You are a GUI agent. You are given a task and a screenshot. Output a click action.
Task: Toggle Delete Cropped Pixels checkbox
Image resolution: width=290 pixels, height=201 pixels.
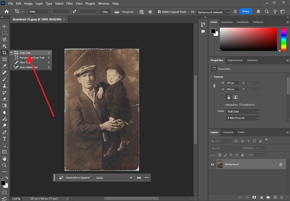159,12
